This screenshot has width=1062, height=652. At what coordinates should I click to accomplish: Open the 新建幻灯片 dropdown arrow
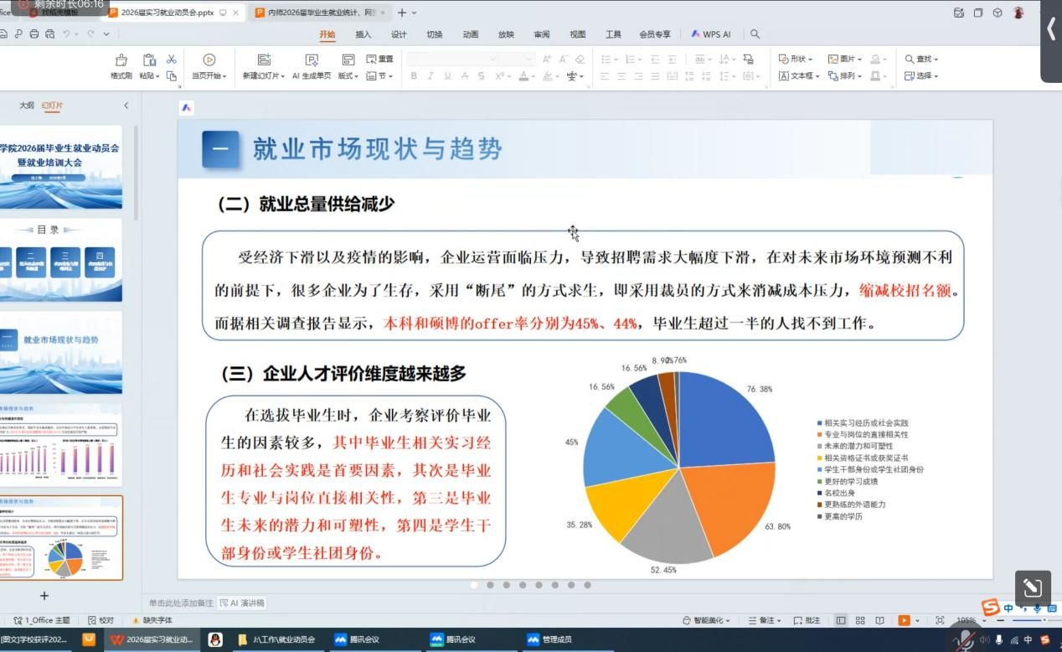coord(286,76)
